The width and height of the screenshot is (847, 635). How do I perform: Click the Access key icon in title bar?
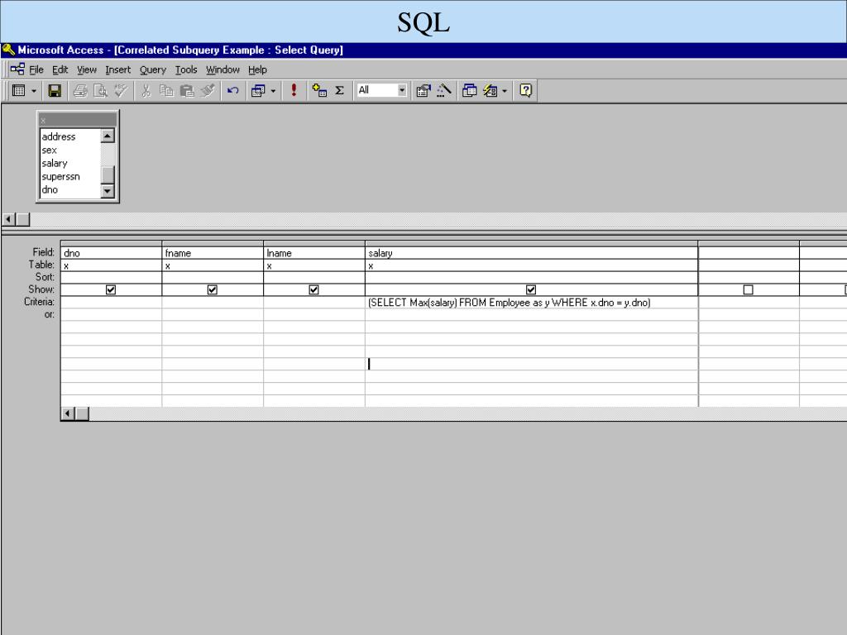pyautogui.click(x=8, y=50)
